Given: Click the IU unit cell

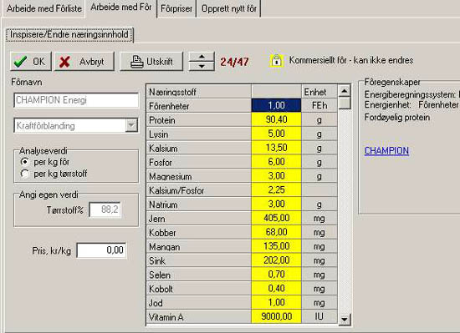Looking at the screenshot, I should (319, 316).
